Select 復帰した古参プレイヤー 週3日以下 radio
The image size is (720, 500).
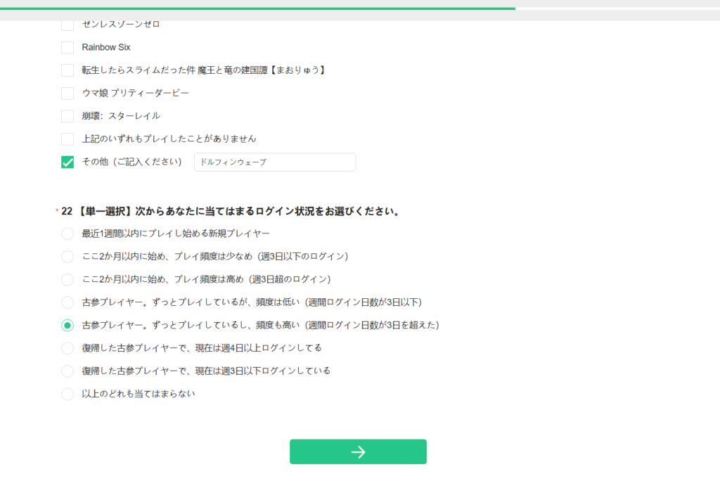point(67,371)
